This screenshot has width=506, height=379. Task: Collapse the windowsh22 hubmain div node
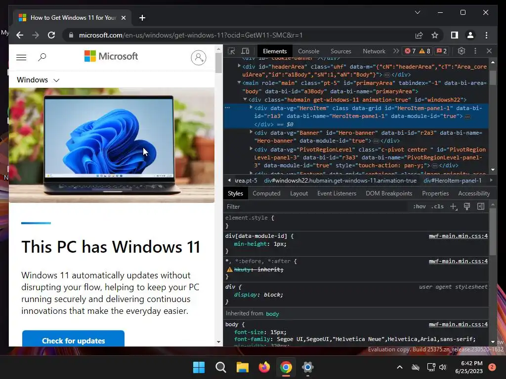(x=245, y=99)
